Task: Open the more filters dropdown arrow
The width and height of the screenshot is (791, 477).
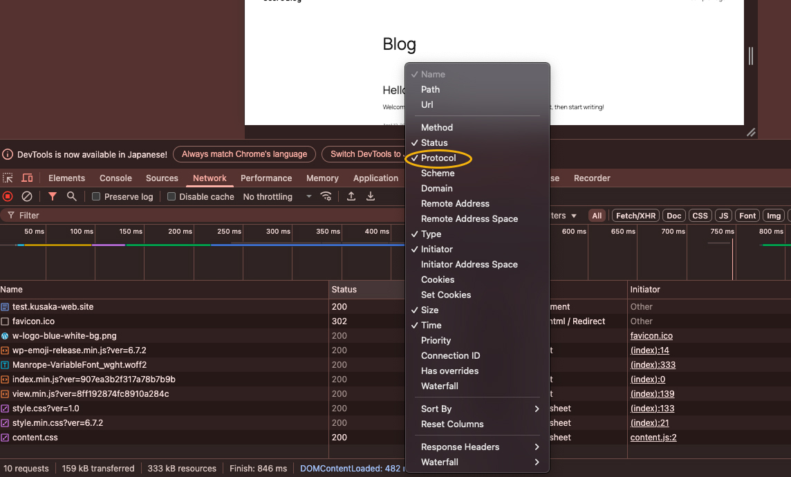Action: [x=574, y=216]
